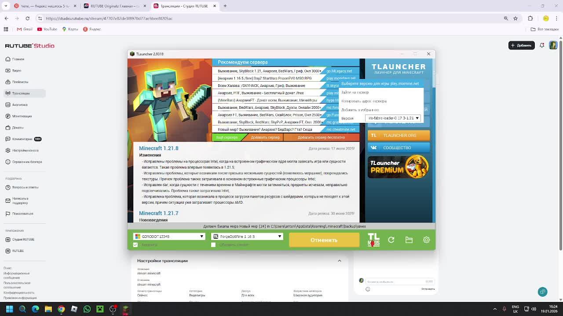Screen dimensions: 563x316
Task: Select Добавить в избранное in popup
Action: tap(360, 110)
